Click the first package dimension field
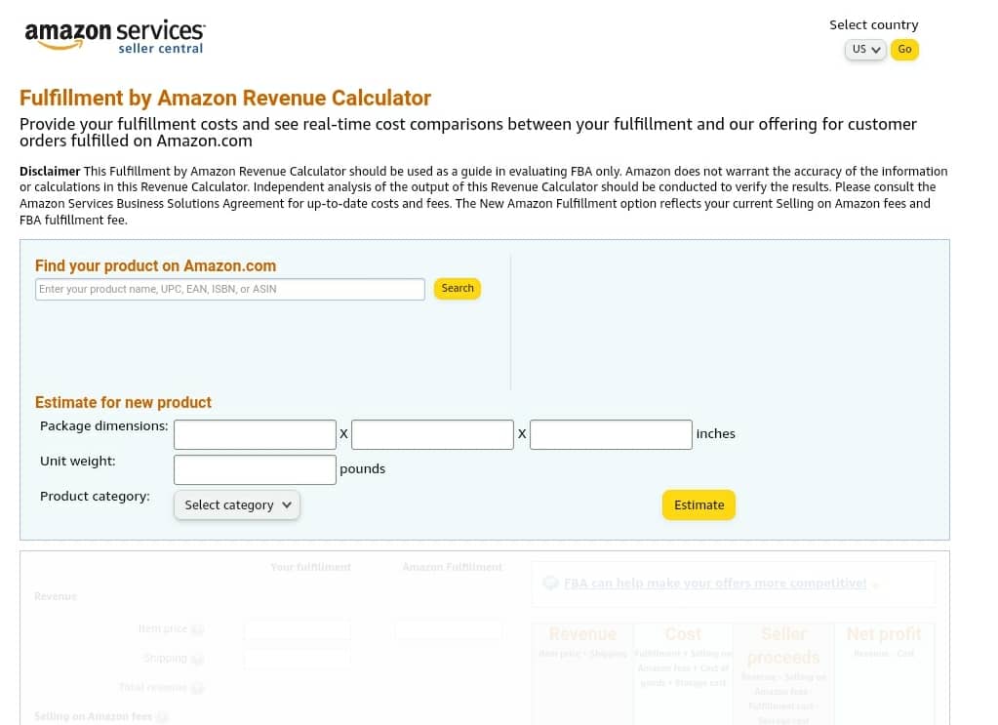The width and height of the screenshot is (998, 725). 255,434
